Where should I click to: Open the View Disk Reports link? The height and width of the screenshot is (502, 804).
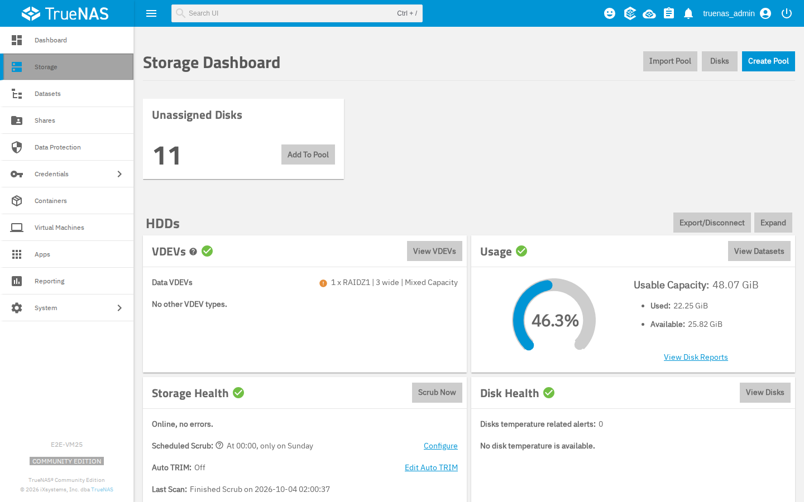click(x=696, y=357)
